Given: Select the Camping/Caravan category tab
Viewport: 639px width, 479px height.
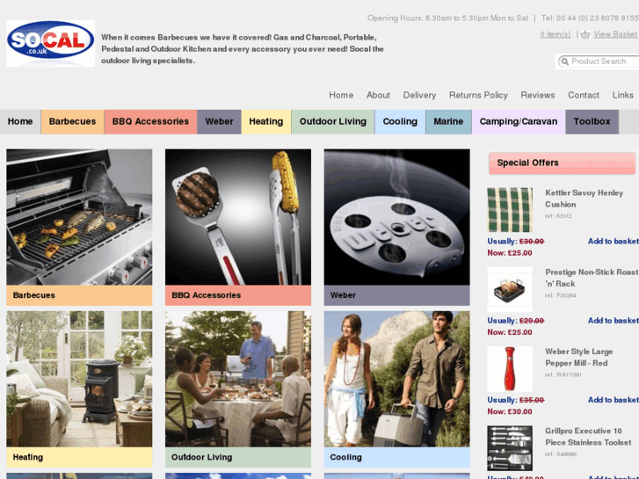Looking at the screenshot, I should 519,121.
